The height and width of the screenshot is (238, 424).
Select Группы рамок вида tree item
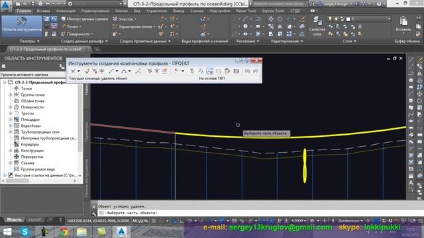click(x=38, y=169)
